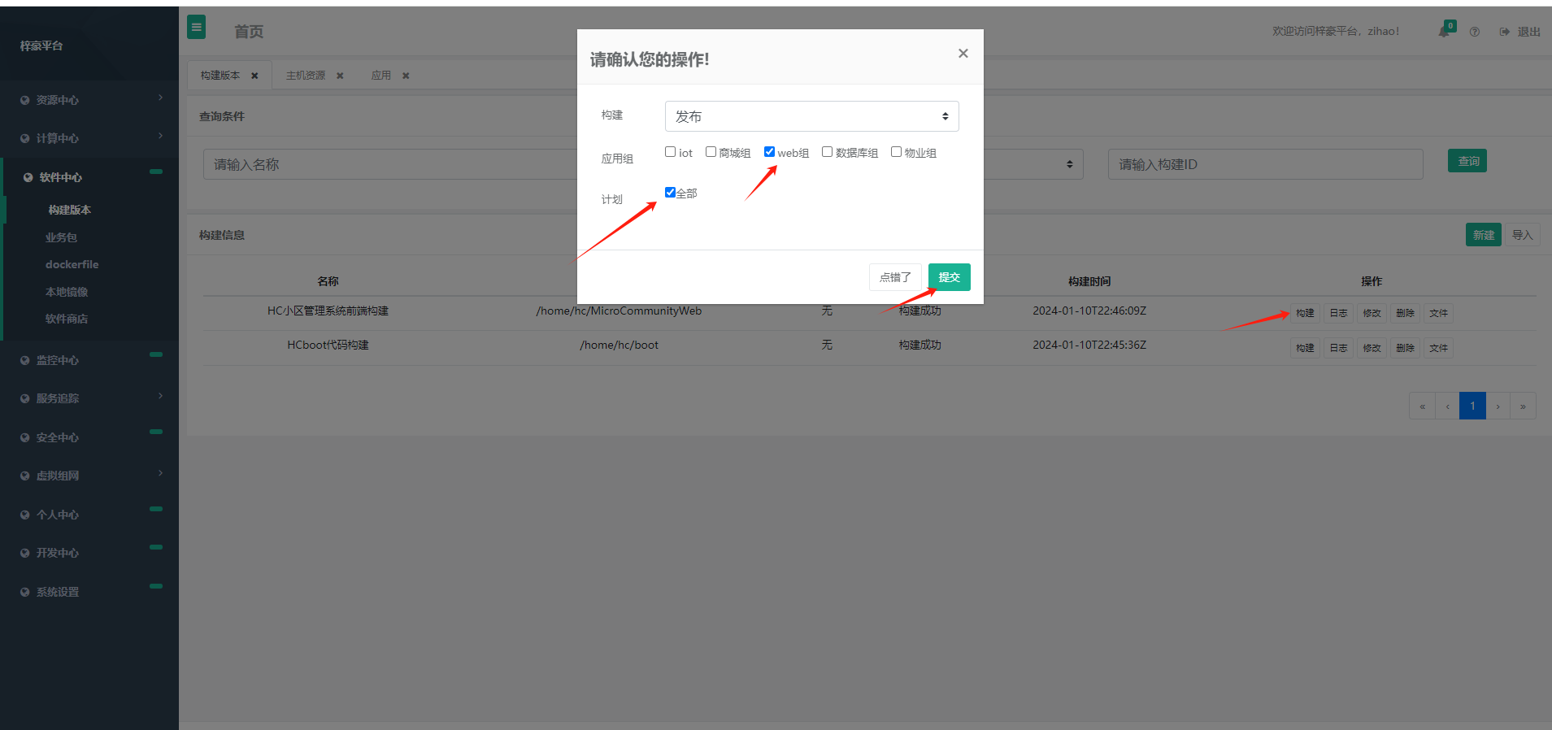Click the help question mark icon
1552x730 pixels.
coord(1474,32)
